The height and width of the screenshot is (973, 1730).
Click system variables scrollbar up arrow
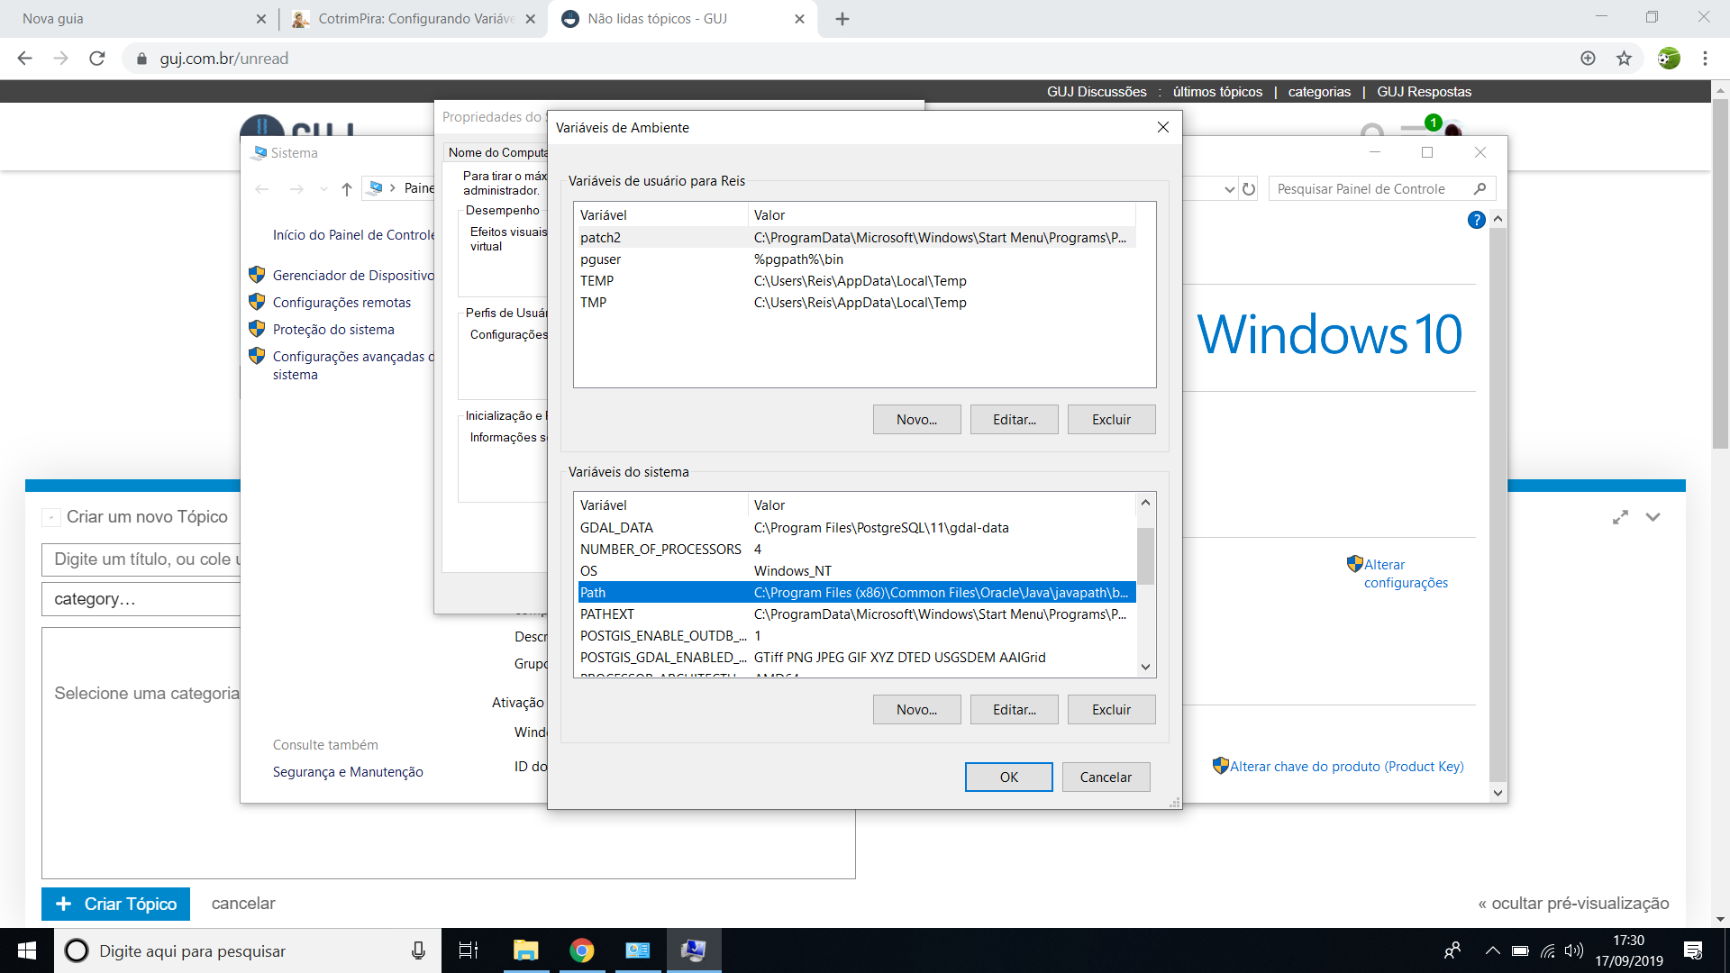tap(1145, 503)
